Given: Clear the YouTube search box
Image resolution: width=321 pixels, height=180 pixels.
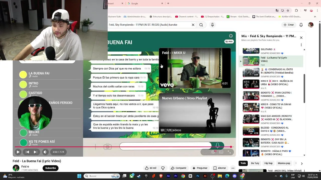Looking at the screenshot, I should pos(193,25).
